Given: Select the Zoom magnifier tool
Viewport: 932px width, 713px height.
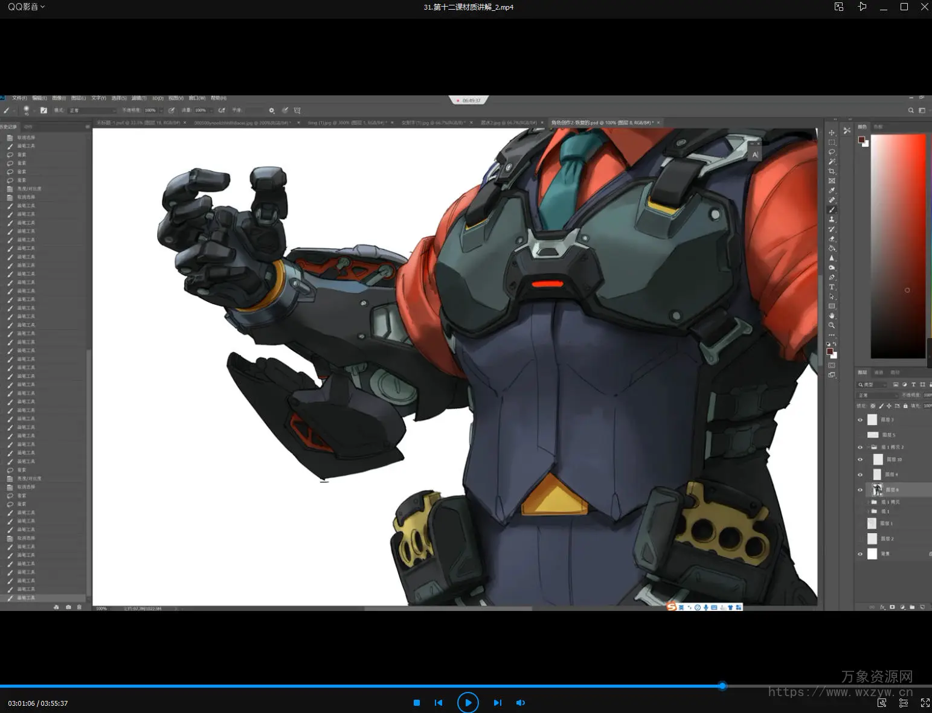Looking at the screenshot, I should click(x=832, y=325).
